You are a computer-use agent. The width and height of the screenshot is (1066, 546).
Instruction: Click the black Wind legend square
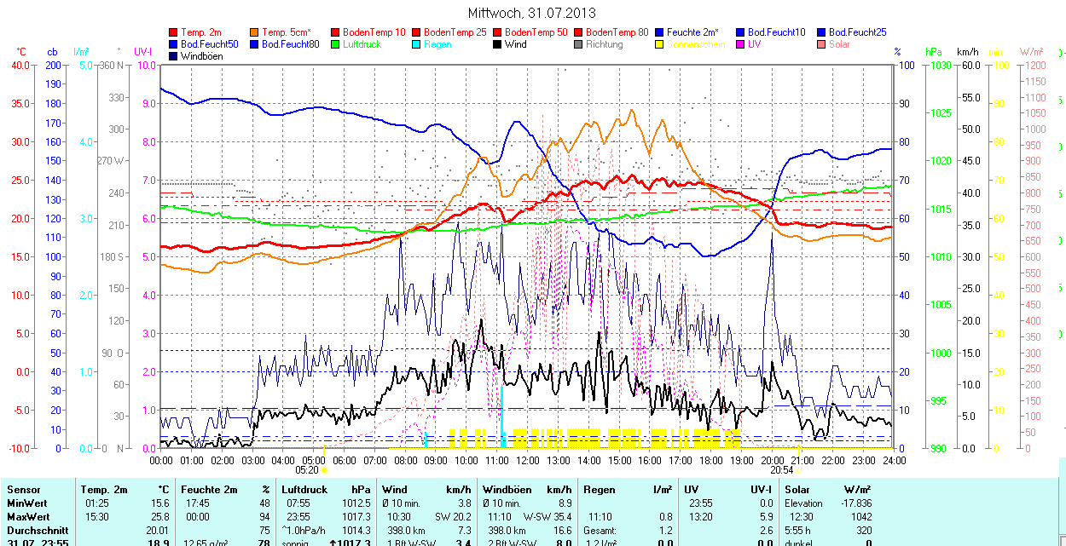(x=497, y=44)
